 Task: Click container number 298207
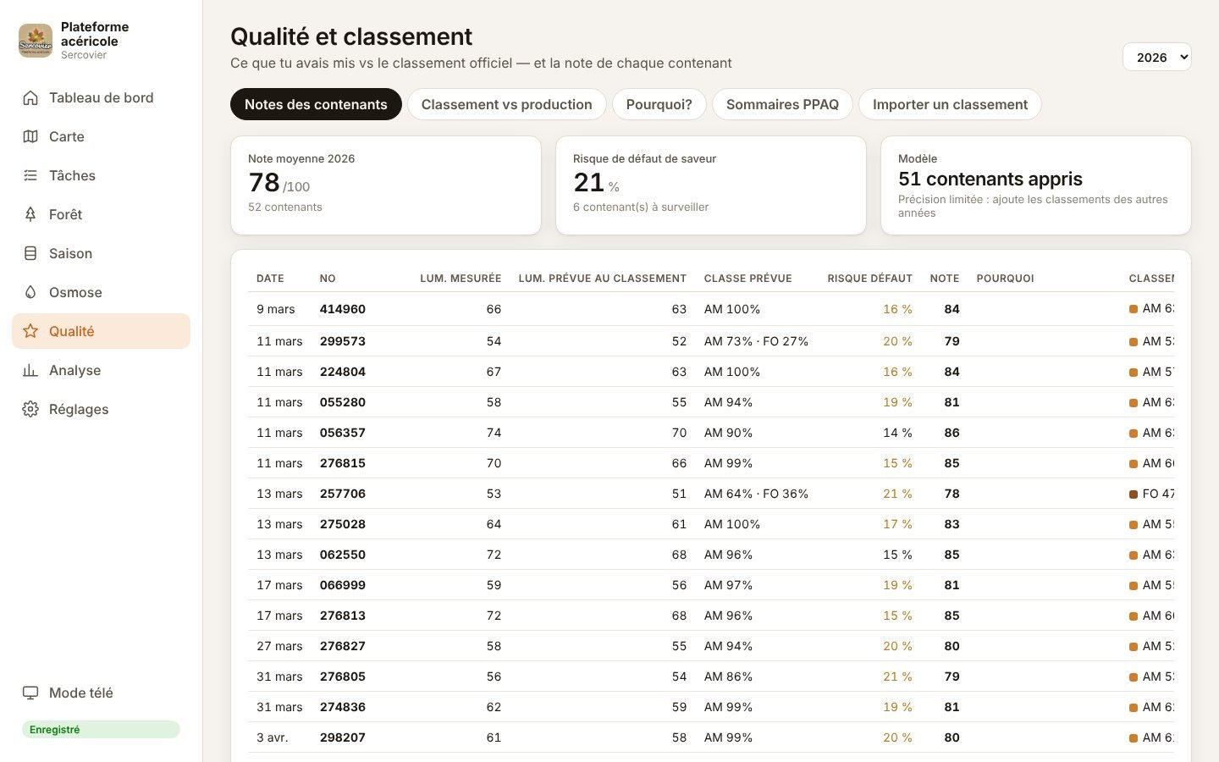343,737
